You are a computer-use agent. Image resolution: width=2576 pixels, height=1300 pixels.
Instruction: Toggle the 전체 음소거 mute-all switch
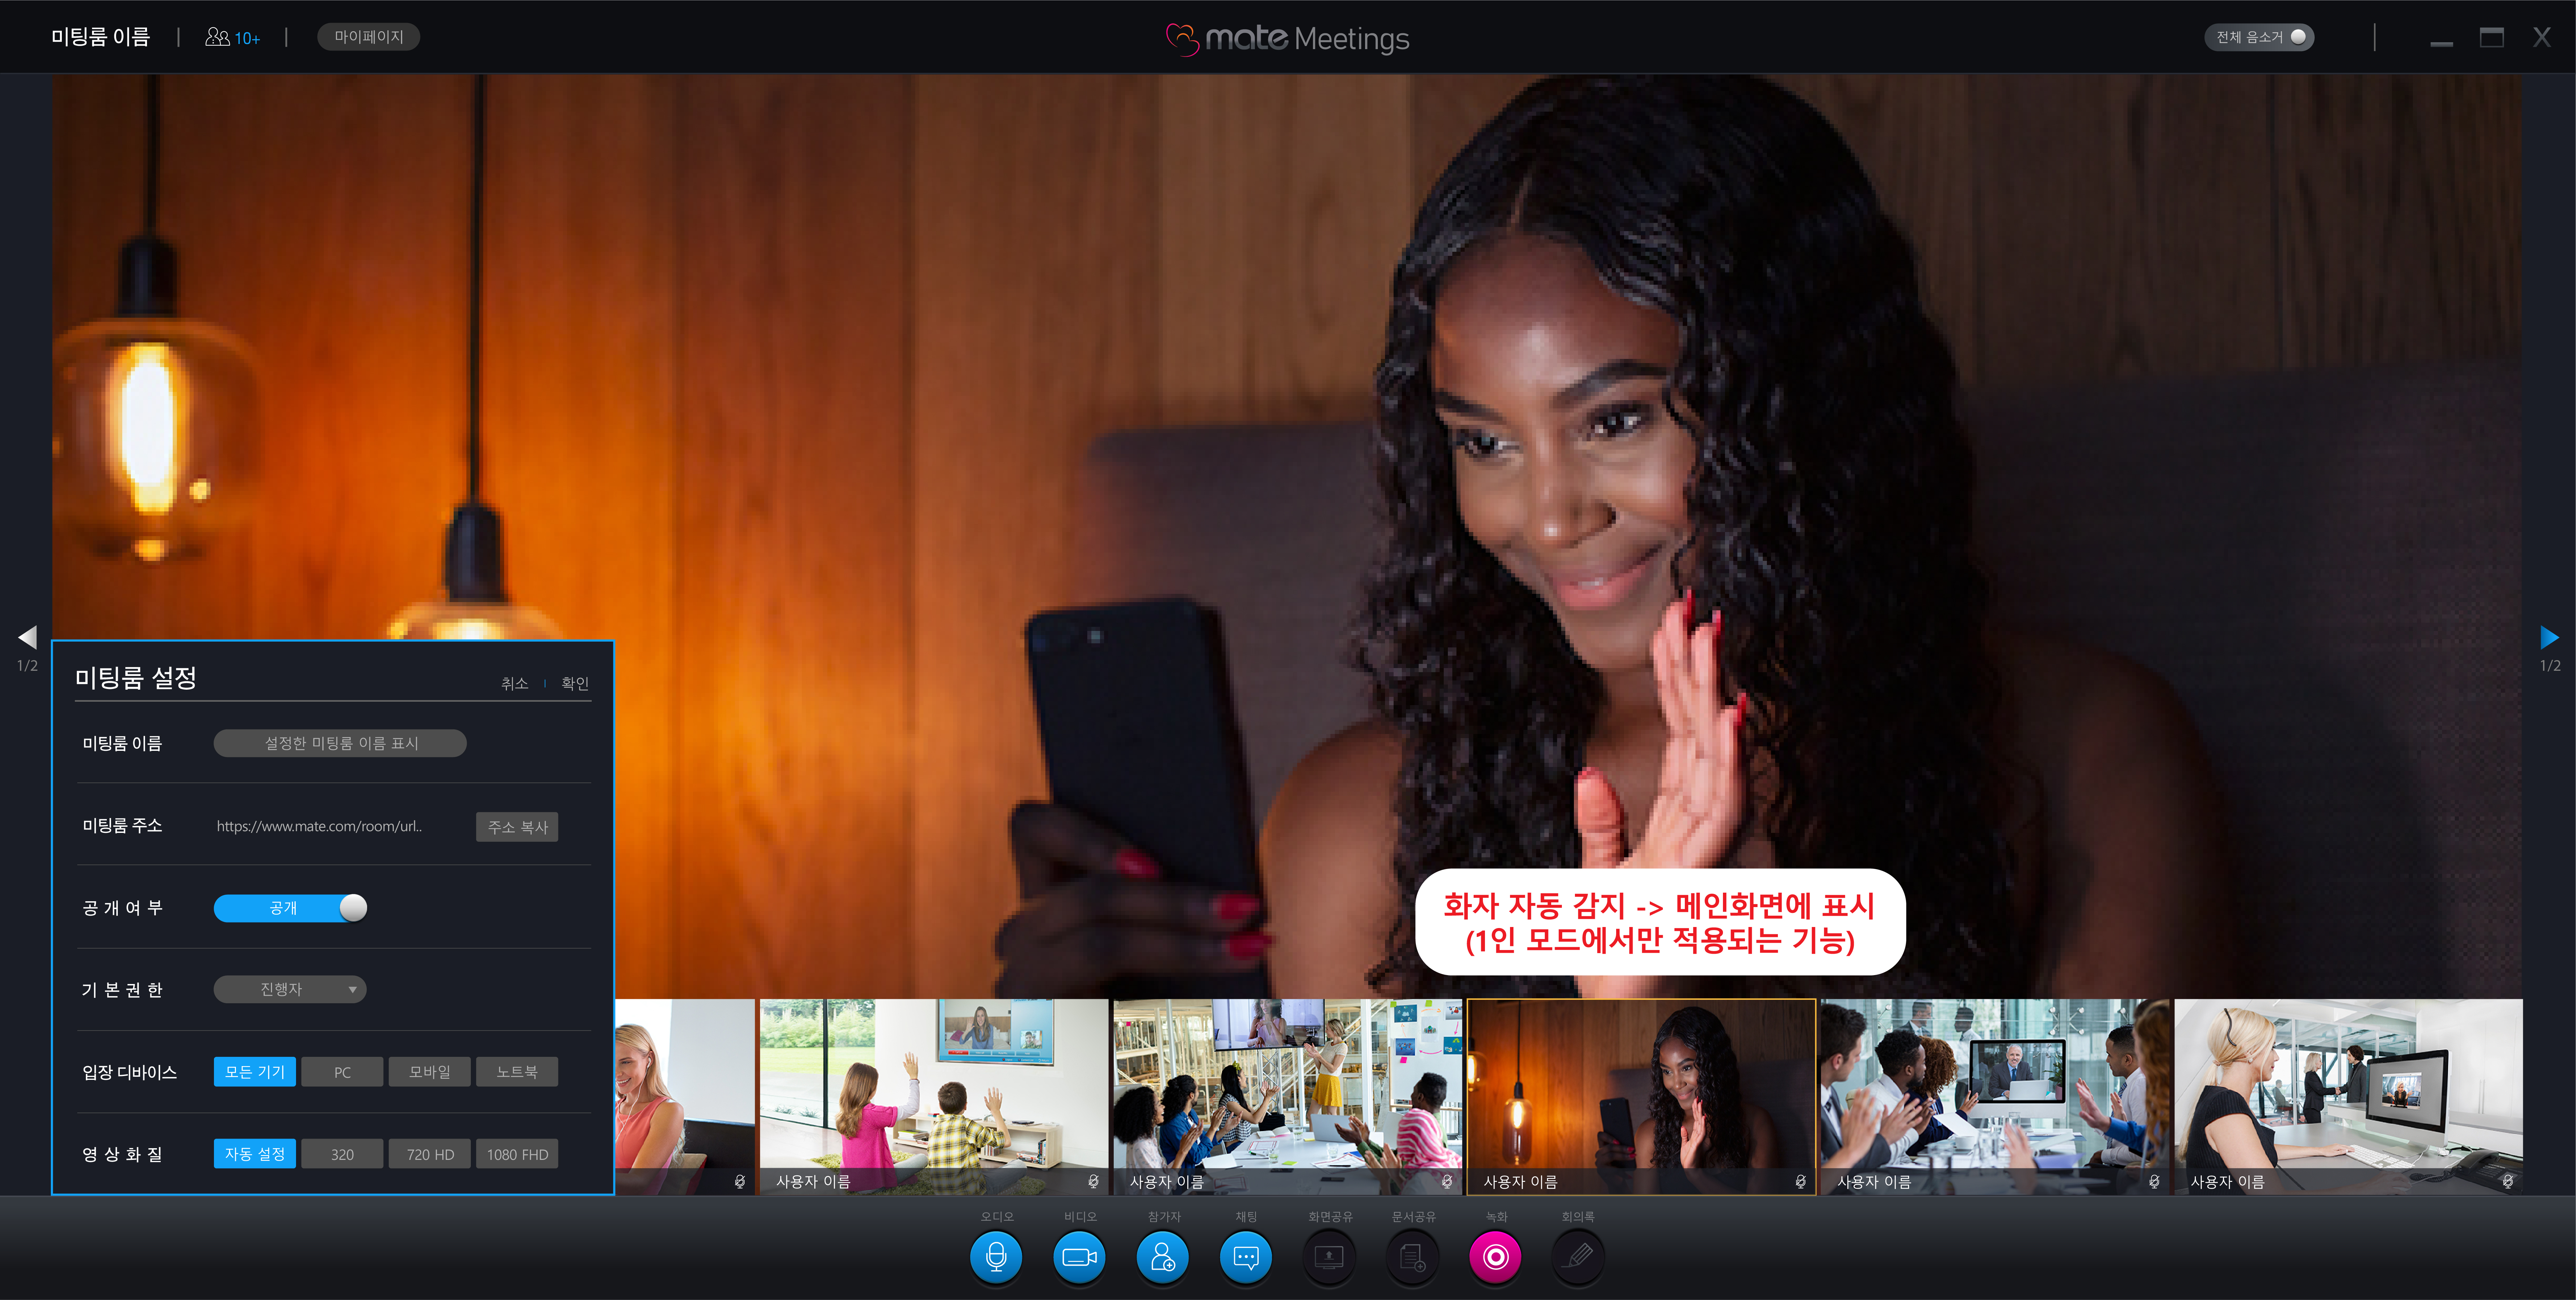[2259, 37]
